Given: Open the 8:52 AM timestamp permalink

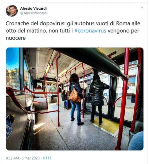Looking at the screenshot, I should coord(12,158).
